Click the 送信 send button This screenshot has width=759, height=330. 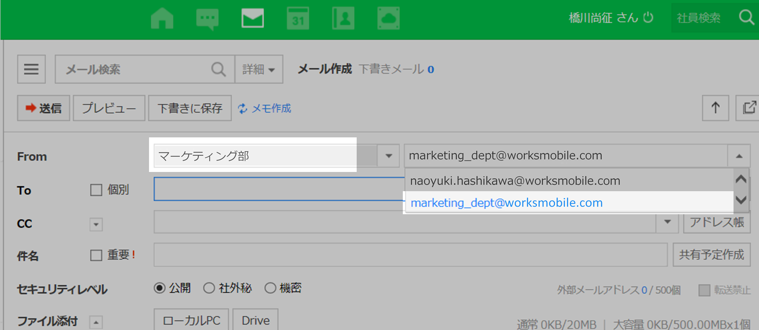coord(44,108)
